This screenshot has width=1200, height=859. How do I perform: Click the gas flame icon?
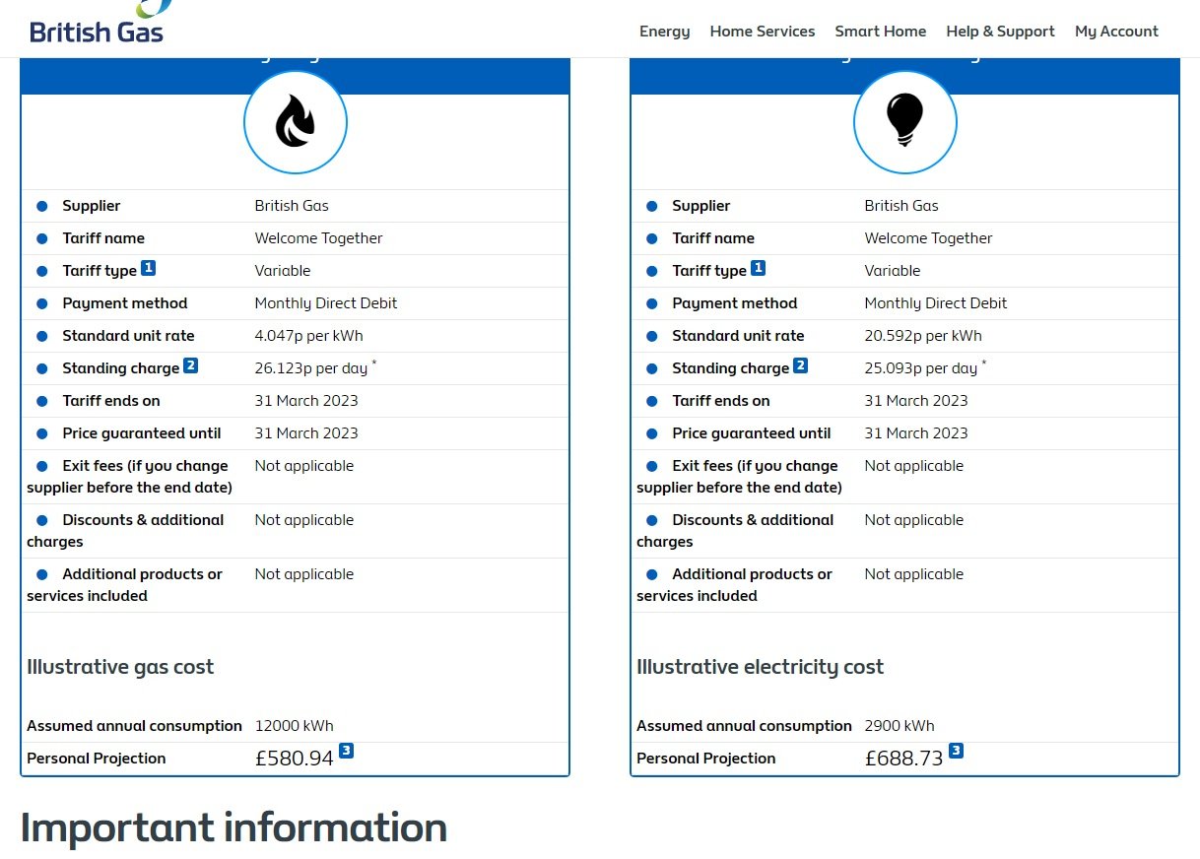pos(296,122)
